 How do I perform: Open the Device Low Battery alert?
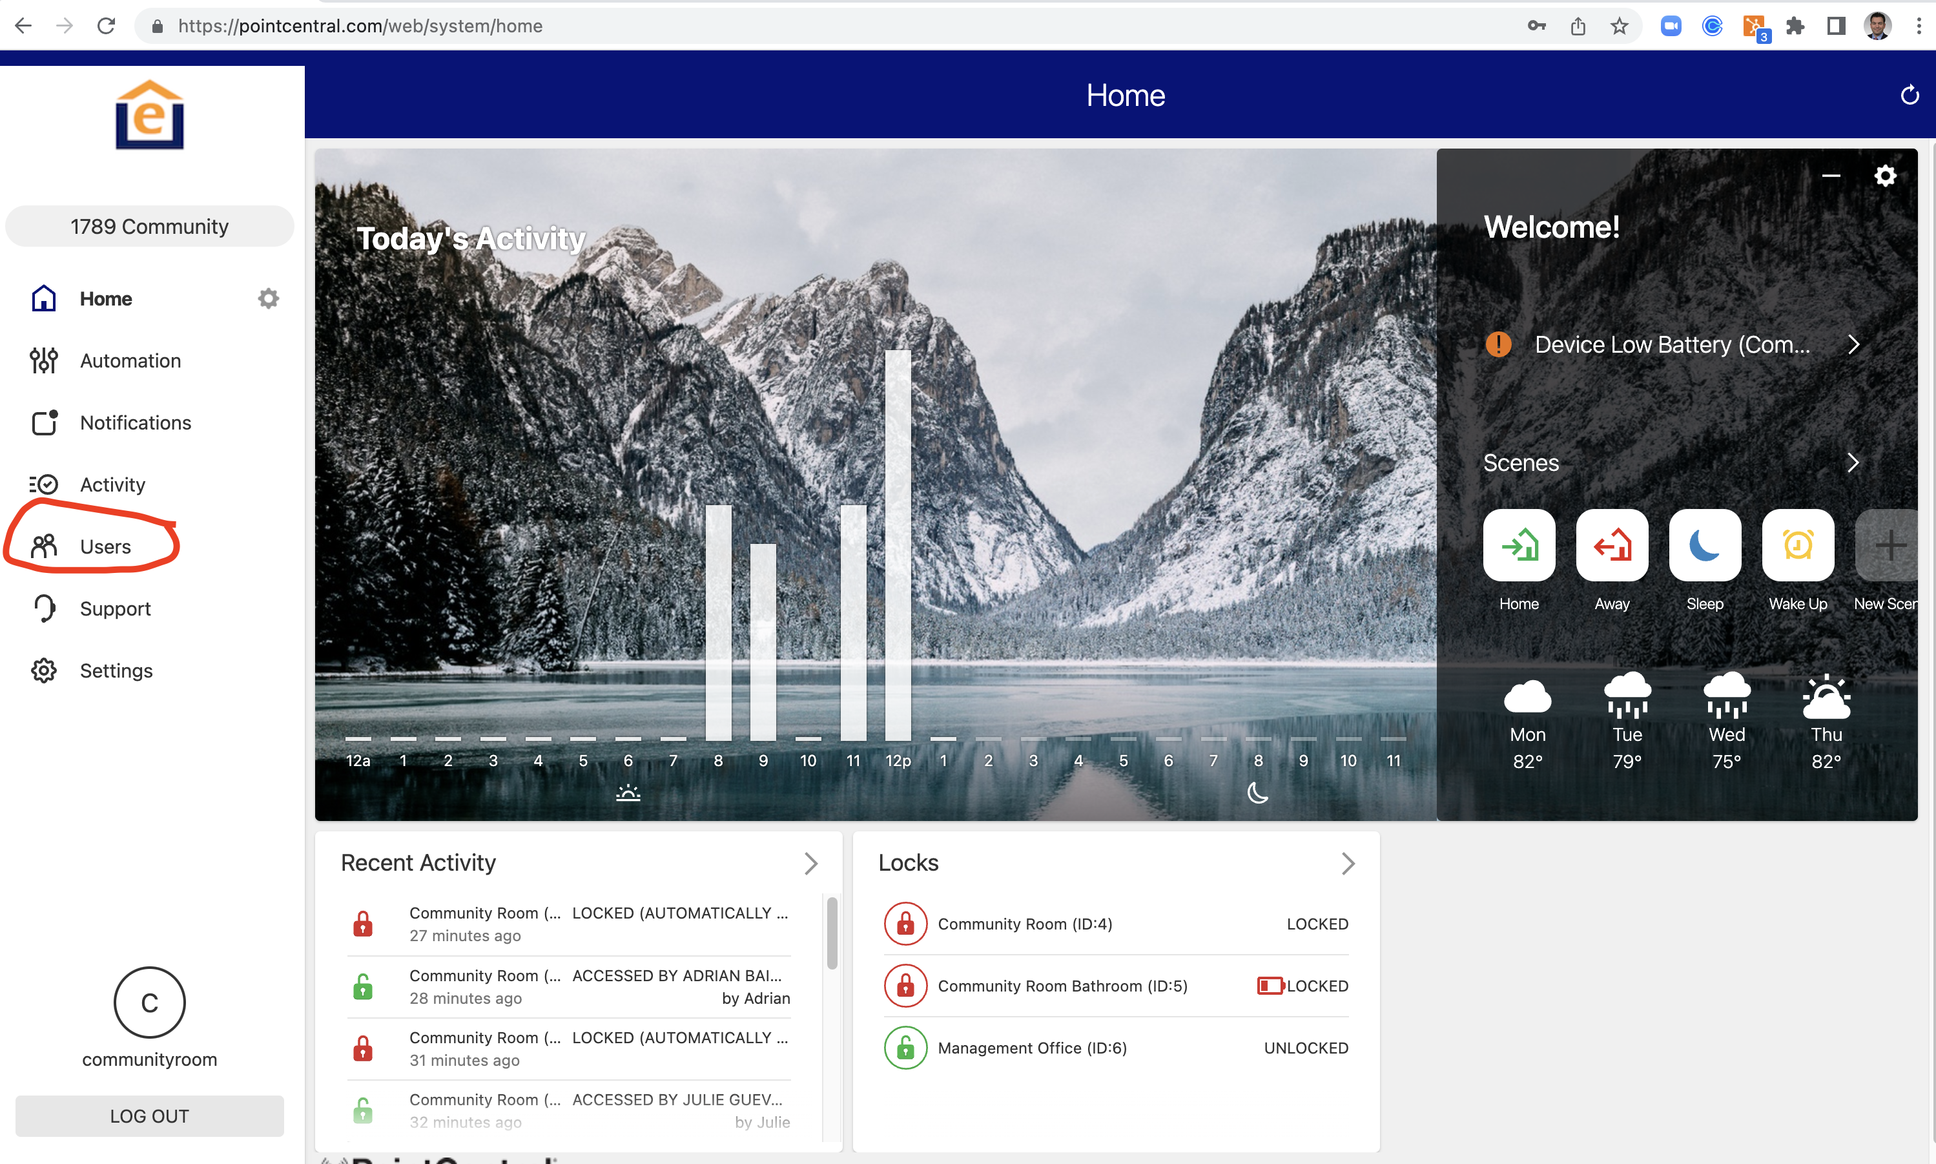1672,344
